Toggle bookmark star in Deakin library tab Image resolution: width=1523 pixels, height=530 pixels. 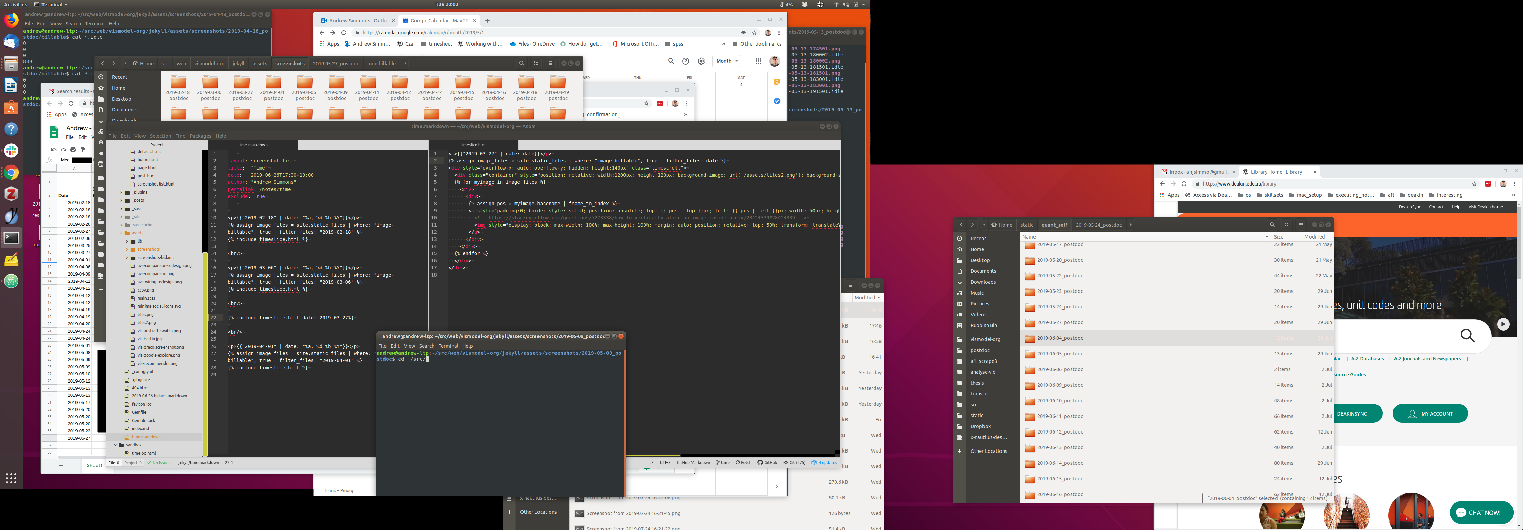(1474, 184)
